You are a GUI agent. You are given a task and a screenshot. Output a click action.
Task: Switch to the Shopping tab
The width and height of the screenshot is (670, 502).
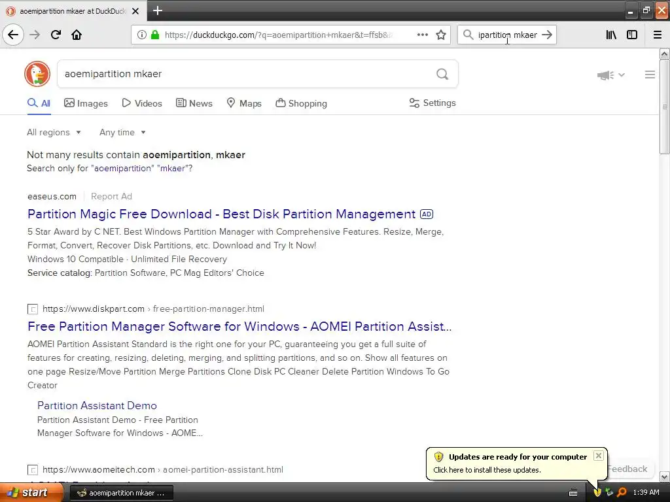[301, 103]
